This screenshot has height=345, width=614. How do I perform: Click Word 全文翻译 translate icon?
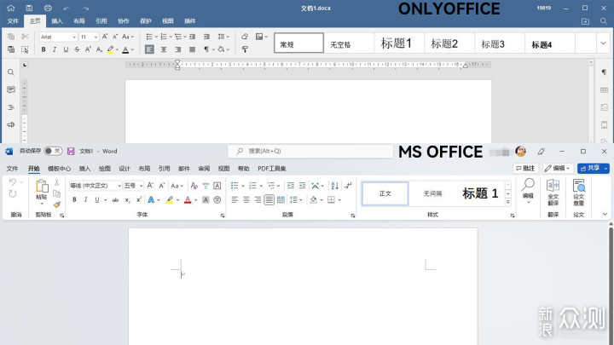[553, 192]
